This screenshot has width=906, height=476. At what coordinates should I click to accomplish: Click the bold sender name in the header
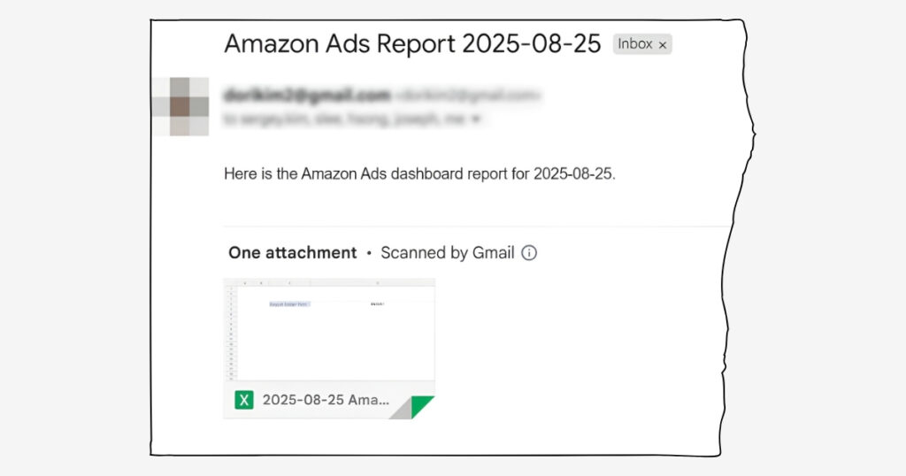point(307,96)
